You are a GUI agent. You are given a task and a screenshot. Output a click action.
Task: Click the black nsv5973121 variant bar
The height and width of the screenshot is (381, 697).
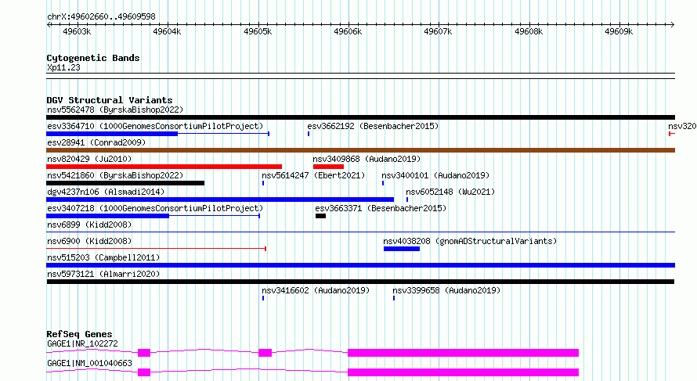360,282
